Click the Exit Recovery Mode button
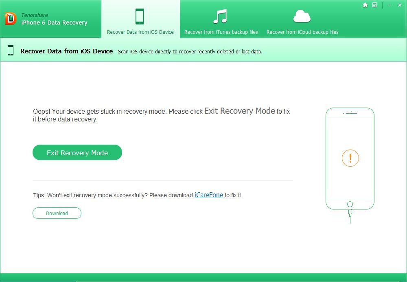This screenshot has width=407, height=282. tap(77, 152)
